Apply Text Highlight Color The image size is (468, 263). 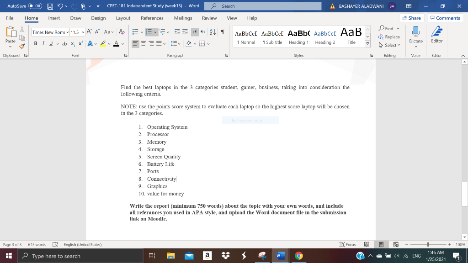pos(104,43)
